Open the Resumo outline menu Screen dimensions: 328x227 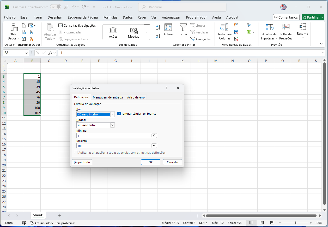(x=302, y=31)
